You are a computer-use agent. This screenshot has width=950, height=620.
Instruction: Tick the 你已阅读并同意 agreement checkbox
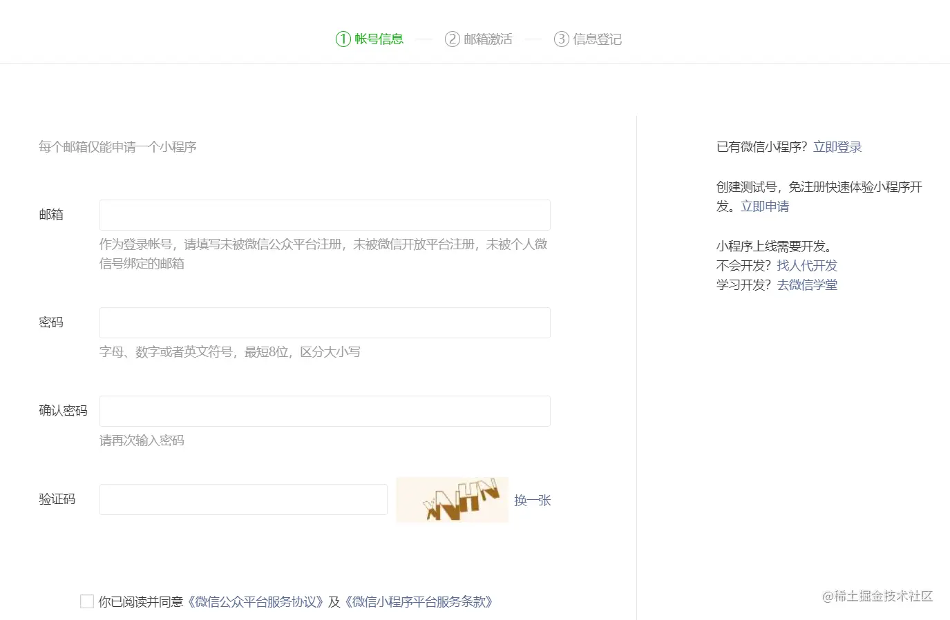(87, 601)
